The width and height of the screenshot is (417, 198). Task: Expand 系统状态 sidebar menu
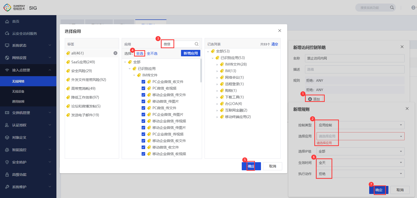point(28,45)
